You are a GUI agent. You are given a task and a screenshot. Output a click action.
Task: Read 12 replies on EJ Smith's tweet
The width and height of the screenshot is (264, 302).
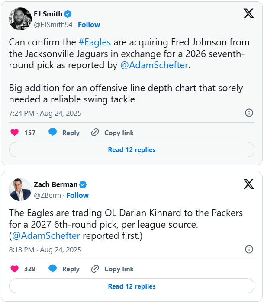pos(132,150)
